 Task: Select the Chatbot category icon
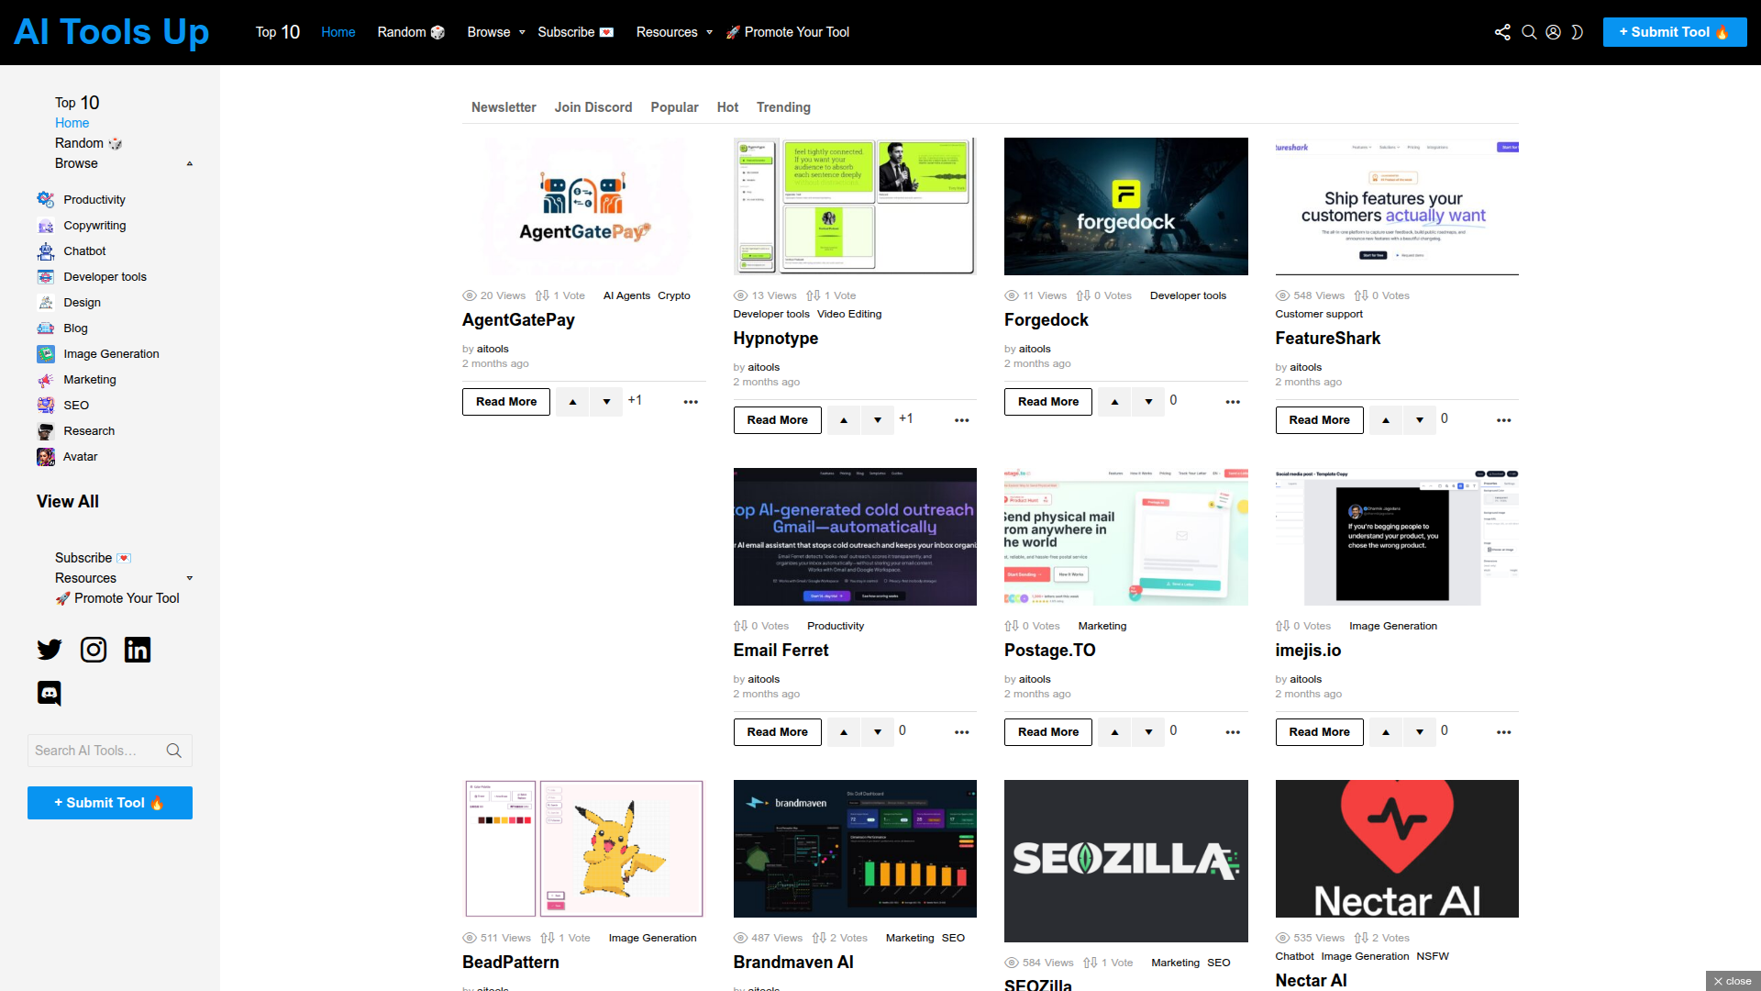[46, 251]
